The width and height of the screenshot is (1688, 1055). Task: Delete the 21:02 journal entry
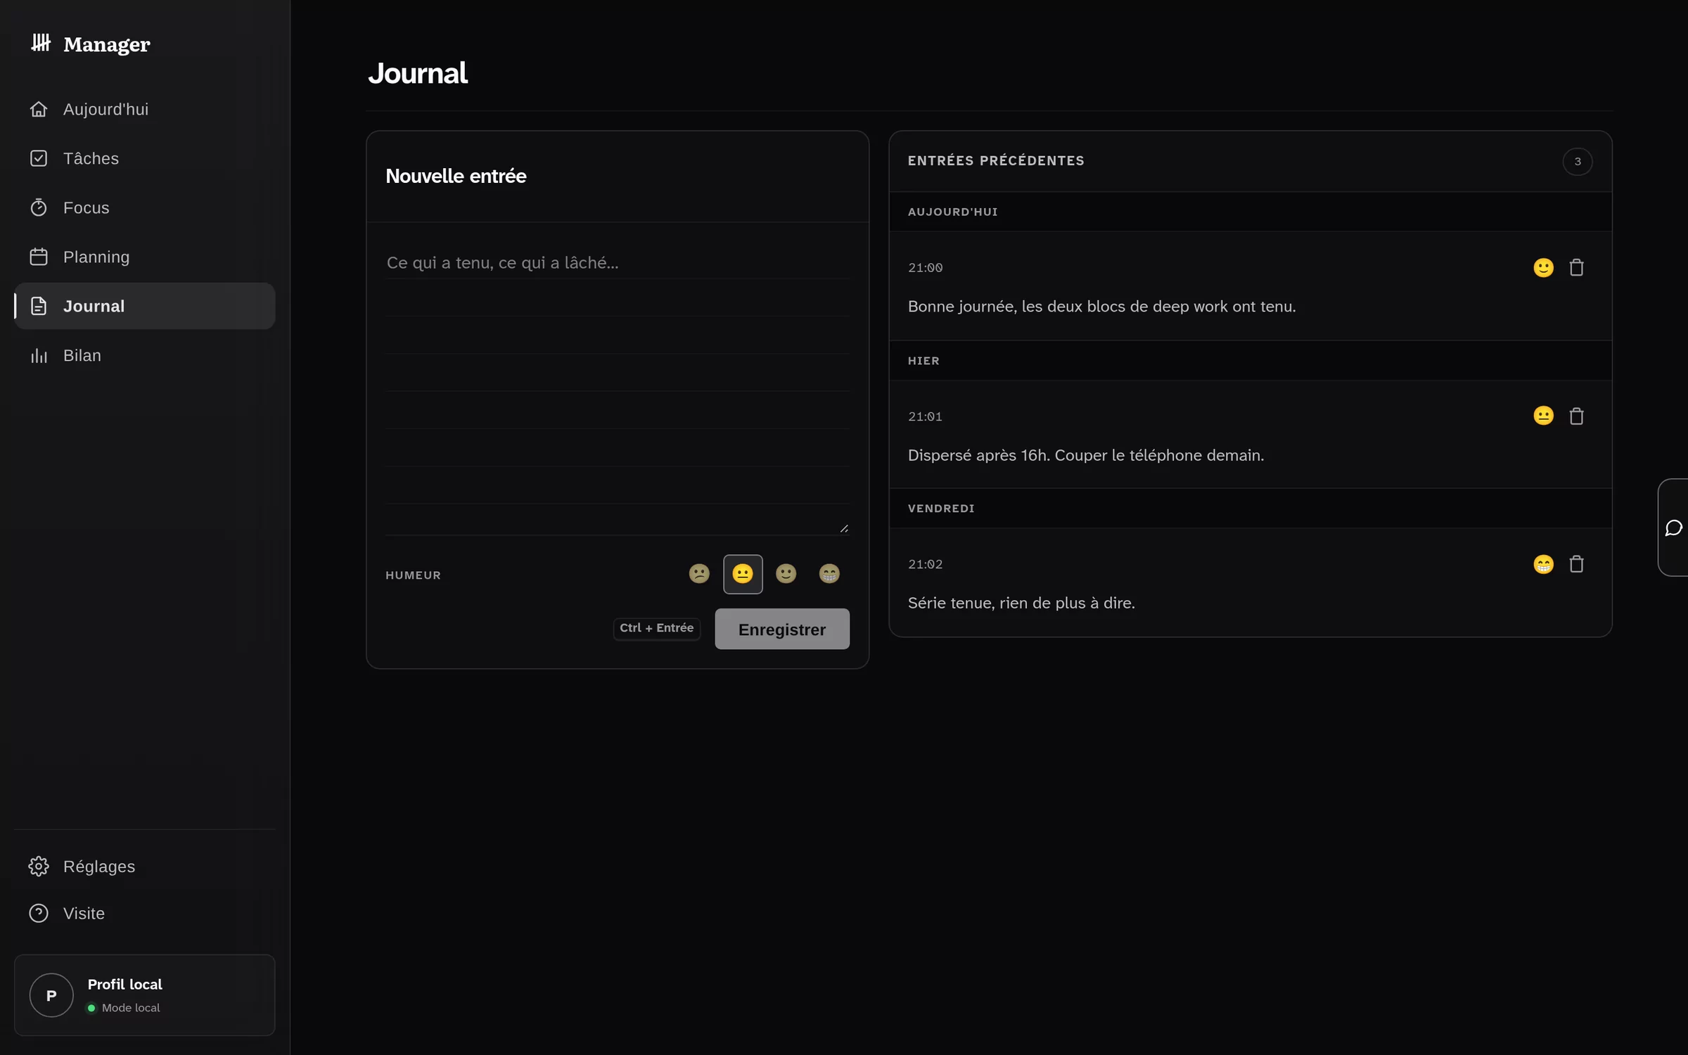1576,563
